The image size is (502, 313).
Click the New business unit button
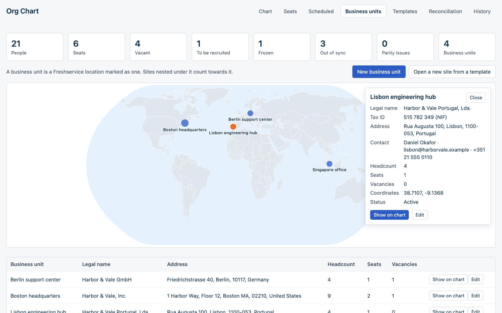pos(379,72)
